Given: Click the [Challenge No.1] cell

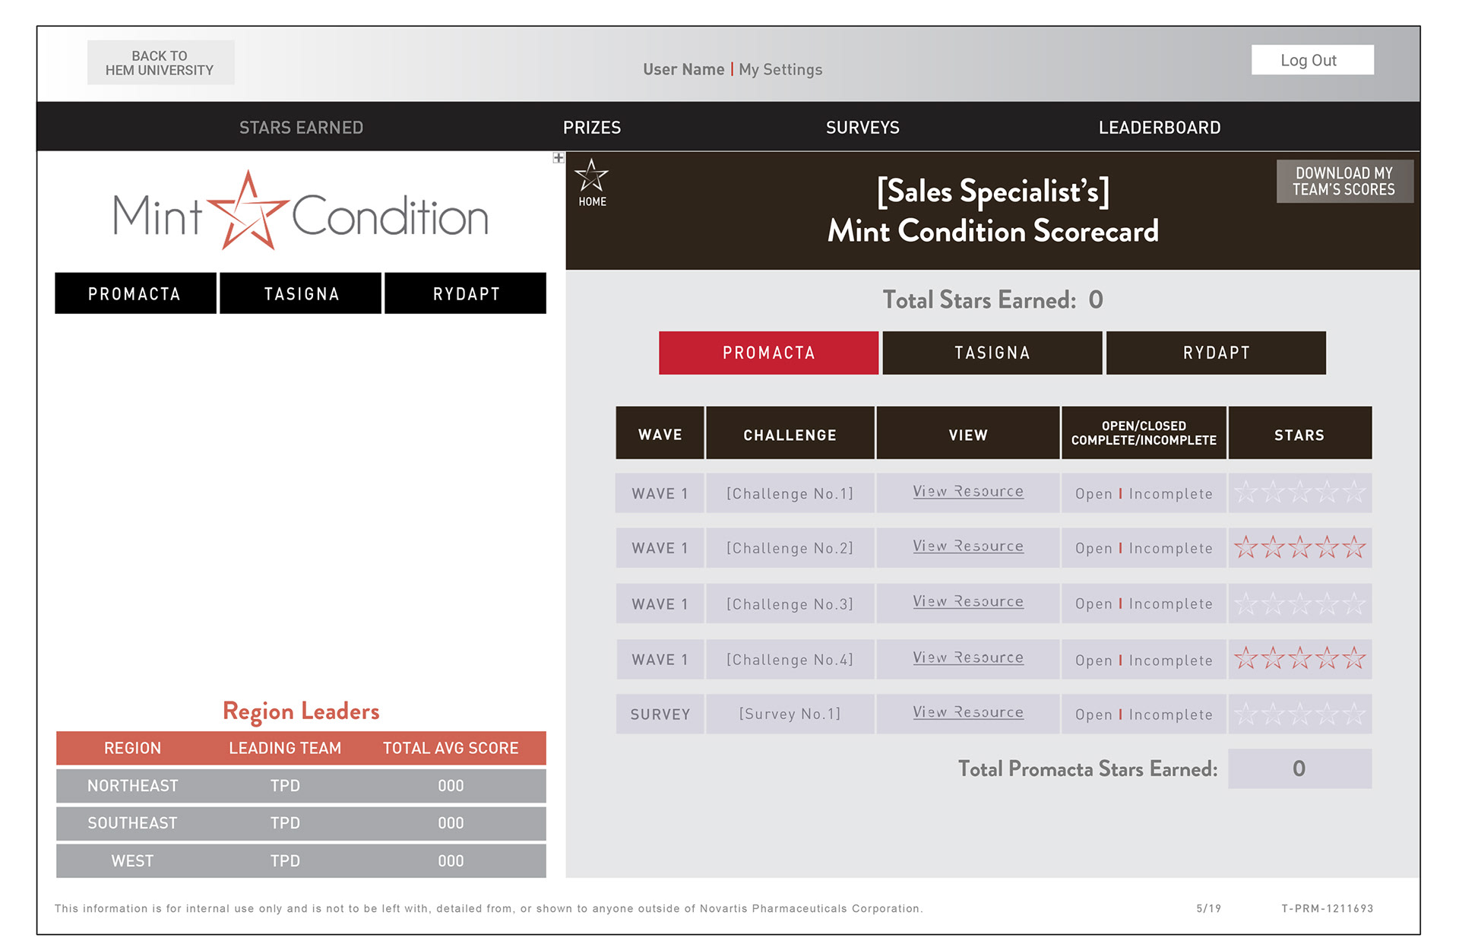Looking at the screenshot, I should point(790,493).
